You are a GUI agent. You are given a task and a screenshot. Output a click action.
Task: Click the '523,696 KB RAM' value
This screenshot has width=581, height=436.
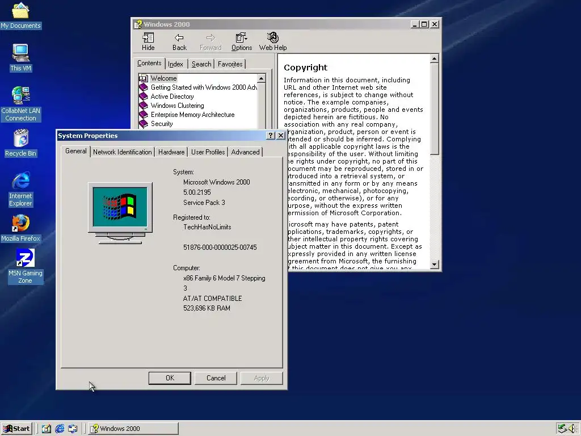click(207, 308)
